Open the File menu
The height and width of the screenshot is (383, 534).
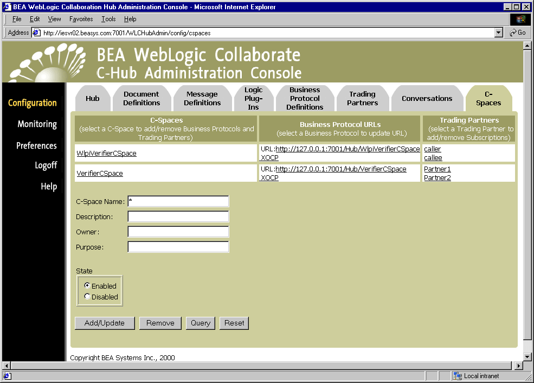tap(17, 19)
